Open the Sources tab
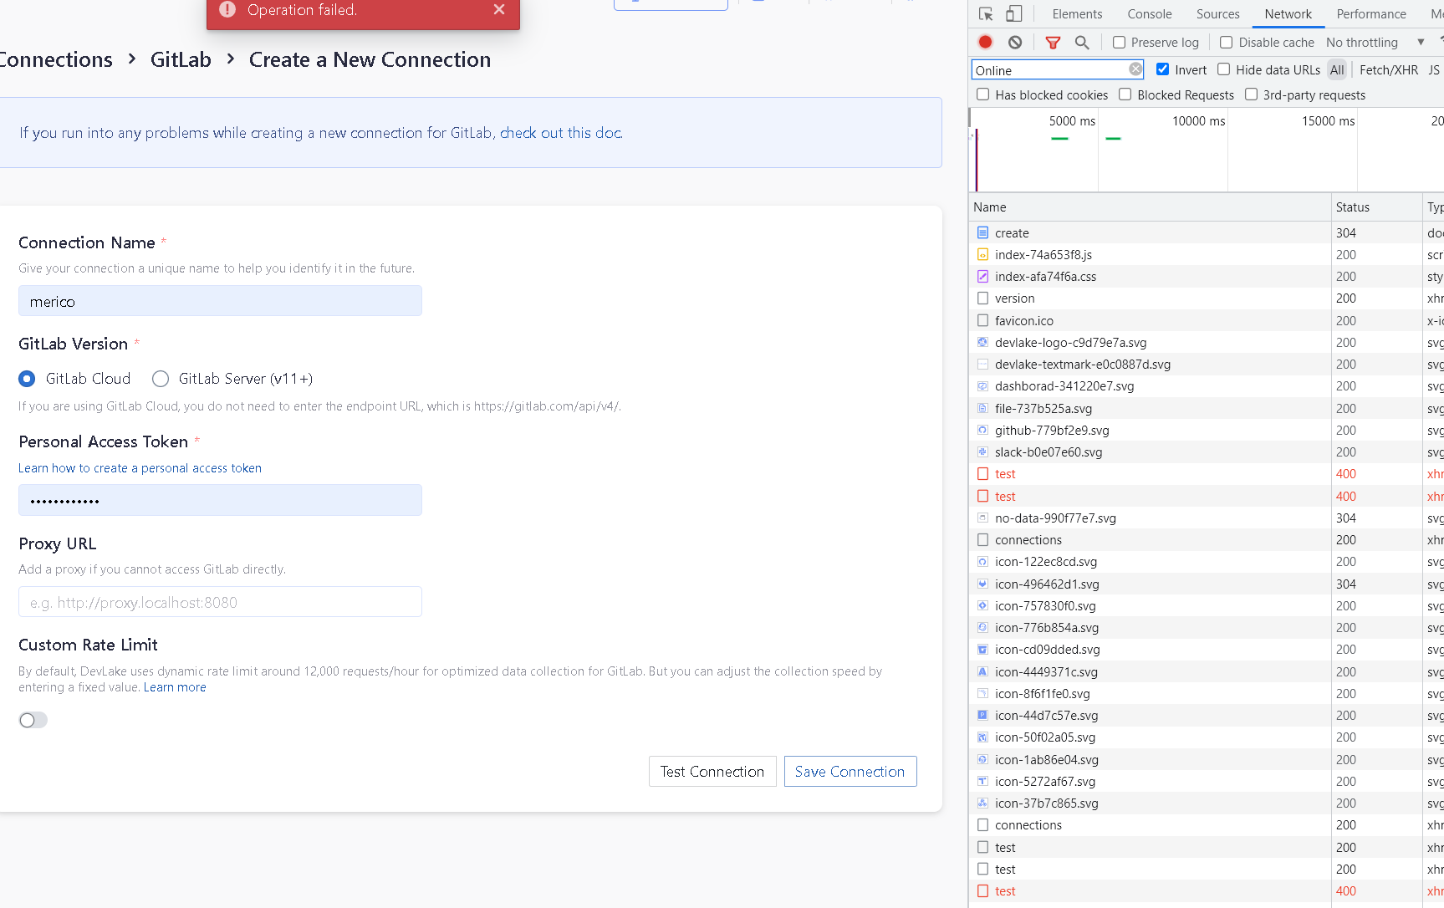This screenshot has height=908, width=1444. pyautogui.click(x=1218, y=14)
